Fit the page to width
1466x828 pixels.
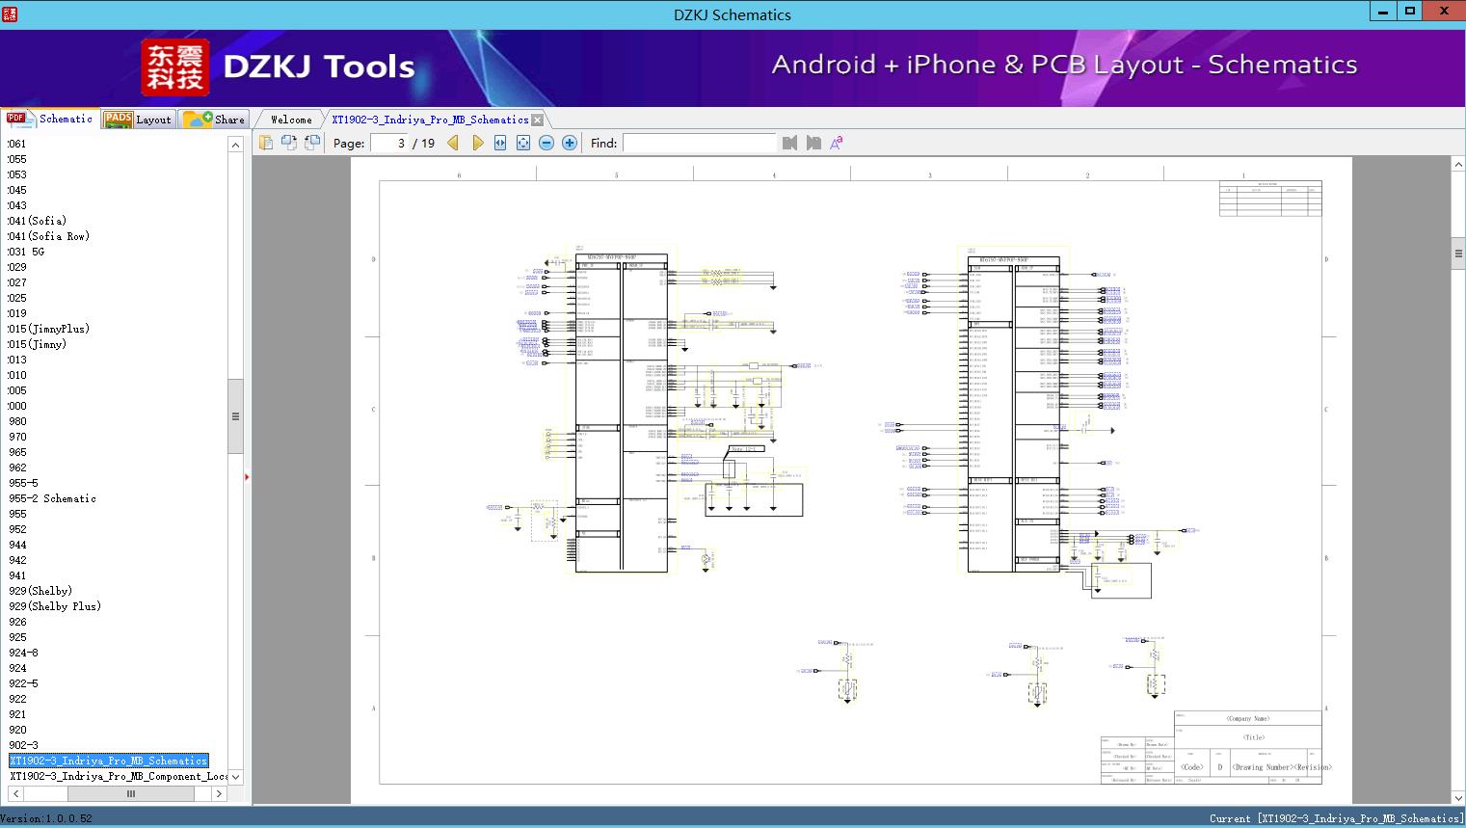[500, 143]
